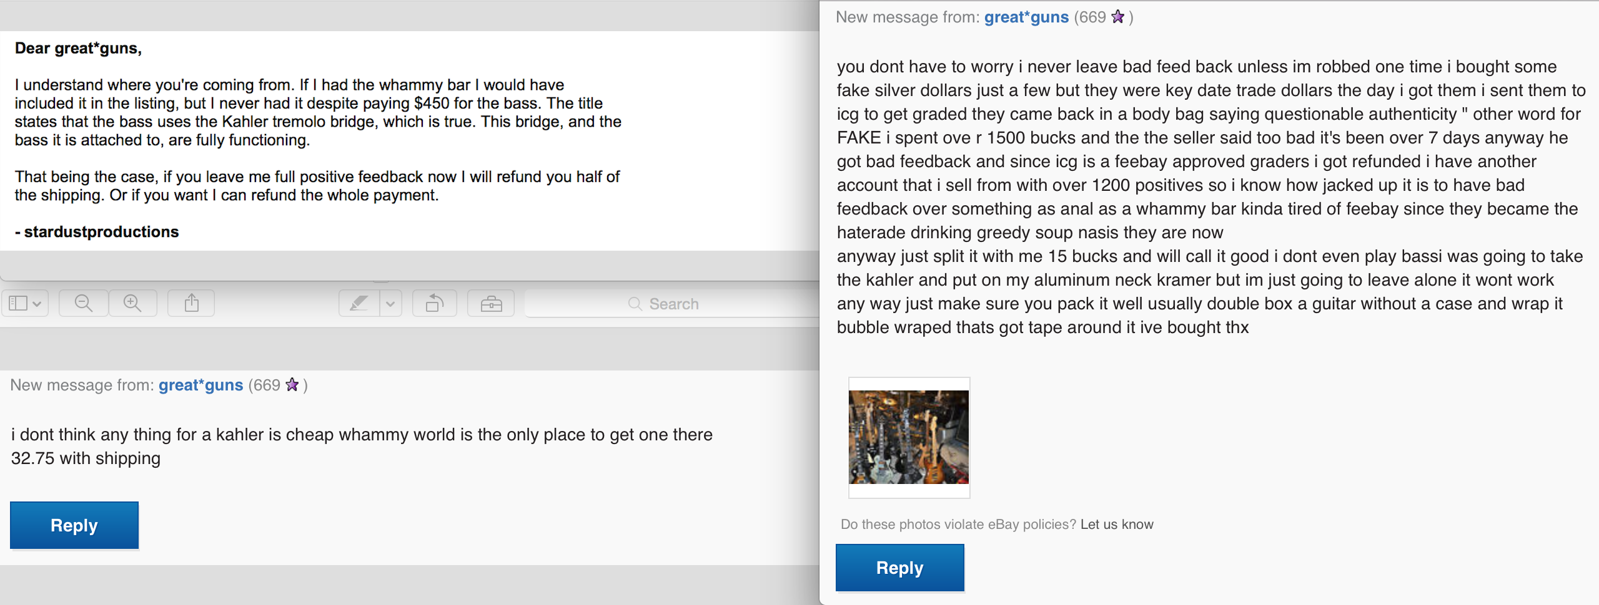This screenshot has width=1599, height=605.
Task: Expand the highlight pen options chevron
Action: point(391,304)
